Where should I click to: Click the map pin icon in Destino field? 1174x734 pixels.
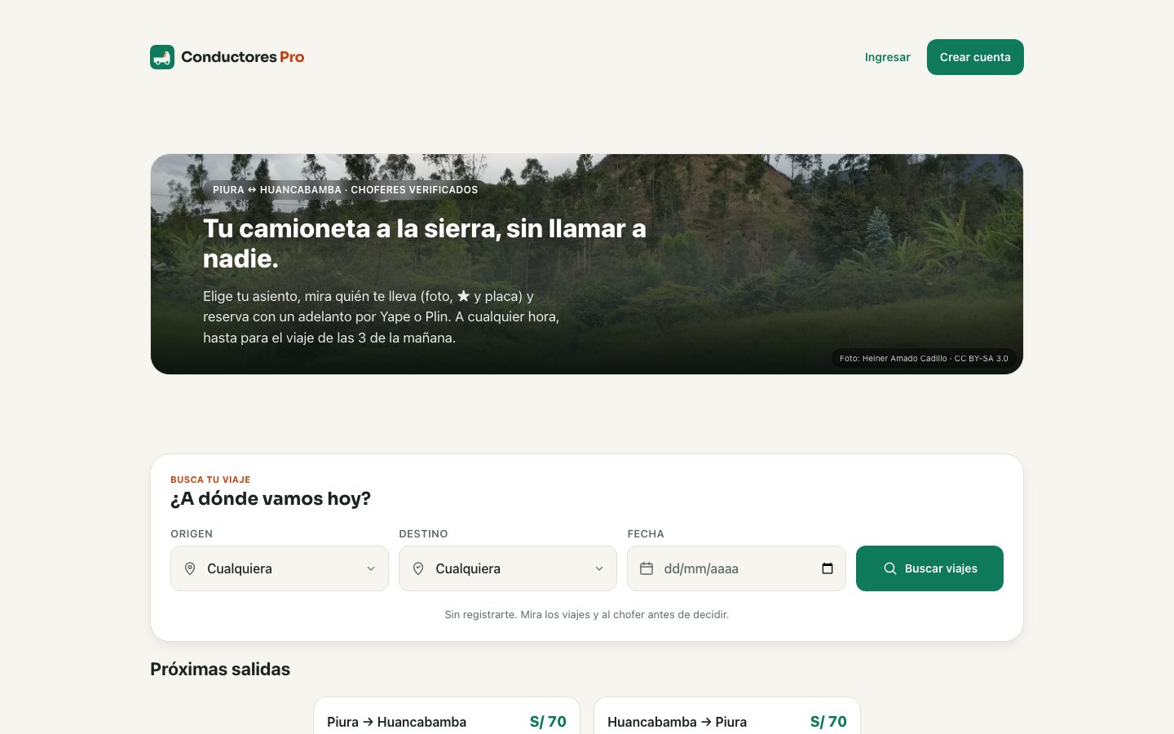[x=418, y=568]
